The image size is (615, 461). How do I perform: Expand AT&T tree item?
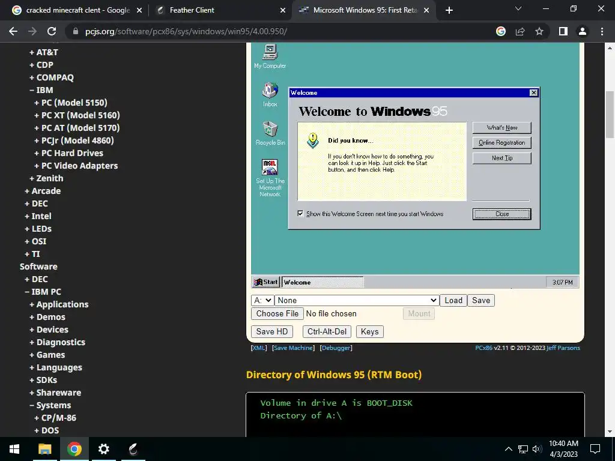[43, 52]
